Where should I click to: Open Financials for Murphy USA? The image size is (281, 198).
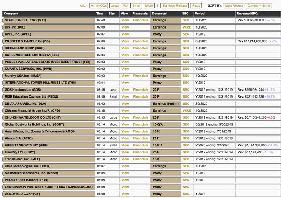140,76
